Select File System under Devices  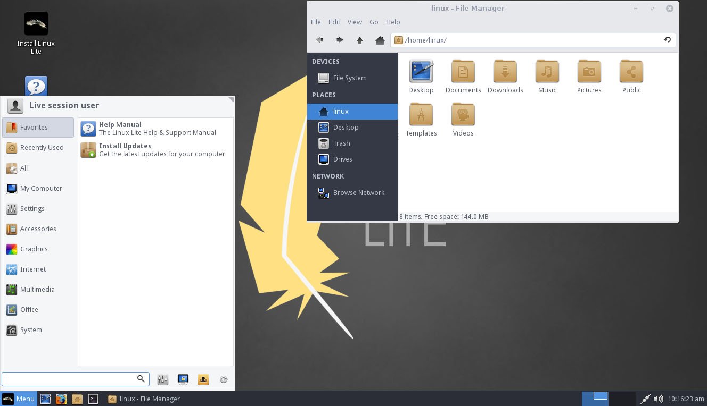click(352, 78)
